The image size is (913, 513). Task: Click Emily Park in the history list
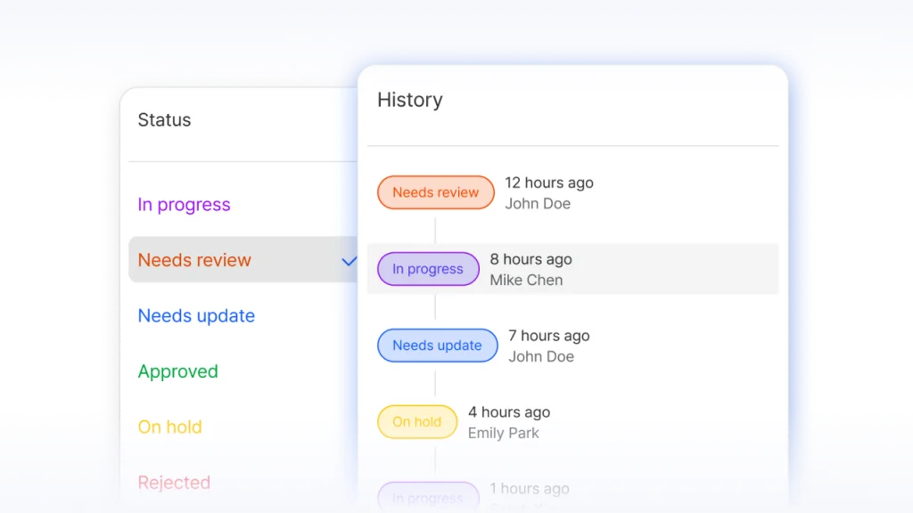pyautogui.click(x=503, y=433)
